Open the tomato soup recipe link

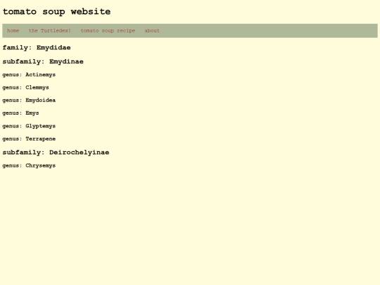pyautogui.click(x=108, y=31)
